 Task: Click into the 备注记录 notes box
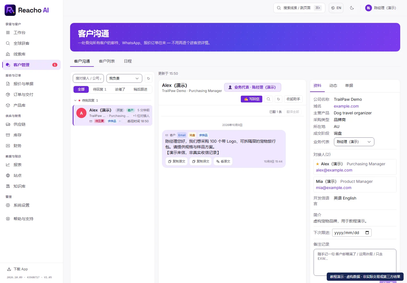coord(355,262)
